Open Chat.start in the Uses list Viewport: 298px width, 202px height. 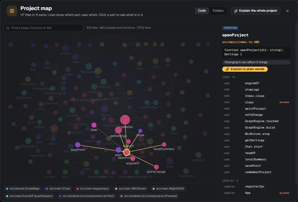tap(256, 147)
